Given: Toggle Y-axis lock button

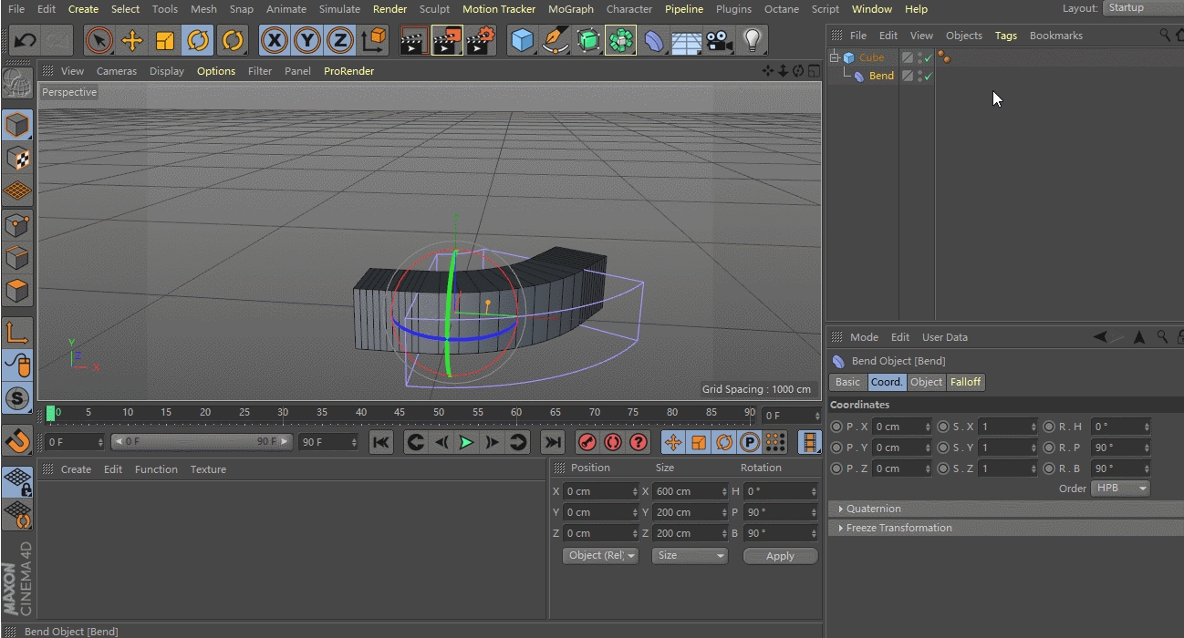Looking at the screenshot, I should pyautogui.click(x=307, y=41).
